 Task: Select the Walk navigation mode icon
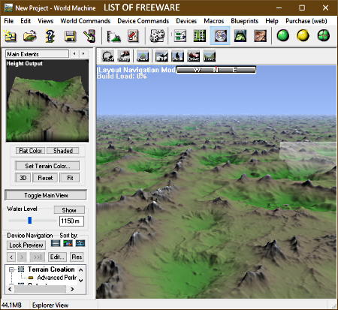click(177, 56)
